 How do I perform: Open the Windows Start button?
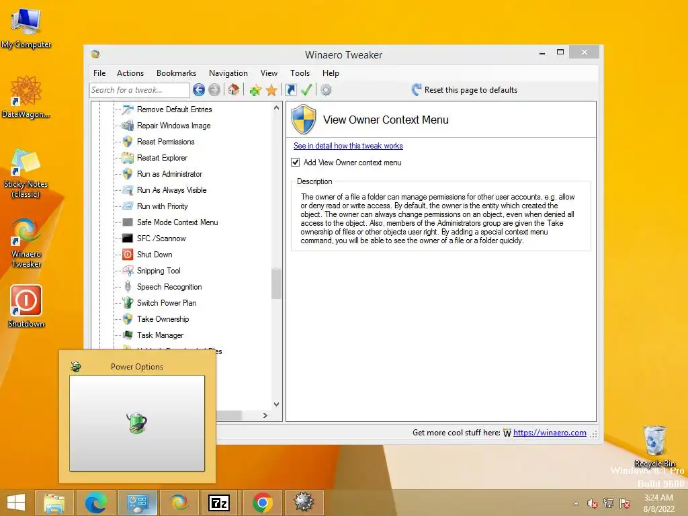click(x=16, y=503)
